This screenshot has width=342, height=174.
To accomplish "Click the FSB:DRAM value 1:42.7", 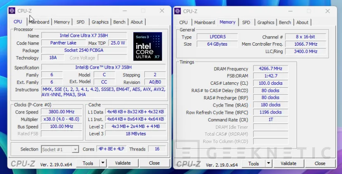I will 271,76.
